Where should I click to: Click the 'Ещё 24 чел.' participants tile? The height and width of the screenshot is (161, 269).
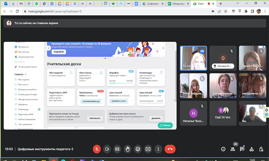pyautogui.click(x=223, y=113)
